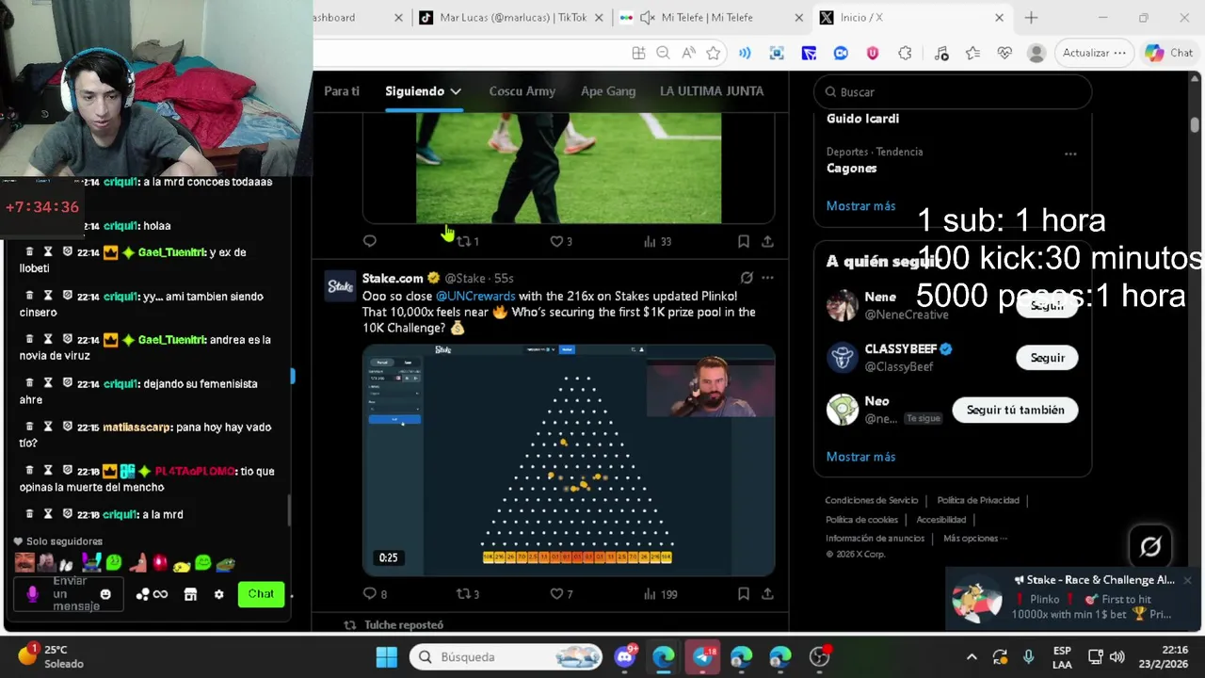Open volume control in system tray
1205x678 pixels.
coord(1117,657)
